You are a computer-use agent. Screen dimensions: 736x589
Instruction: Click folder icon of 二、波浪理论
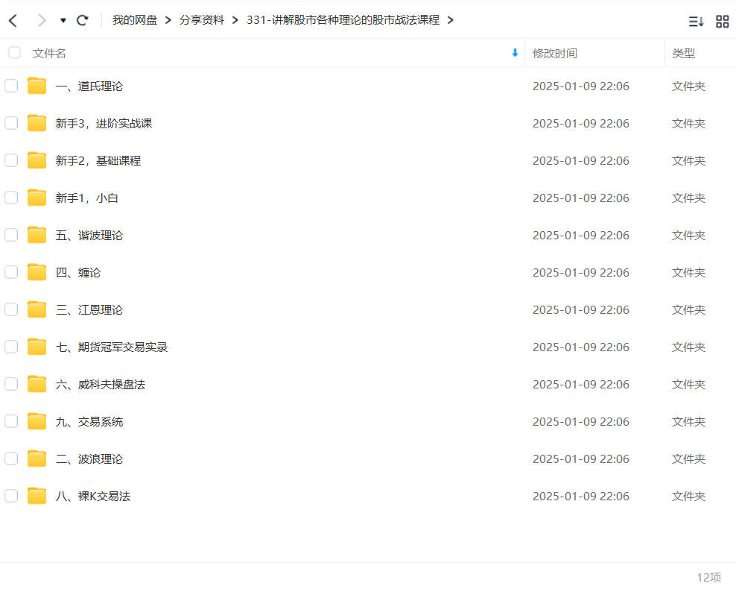pos(37,459)
